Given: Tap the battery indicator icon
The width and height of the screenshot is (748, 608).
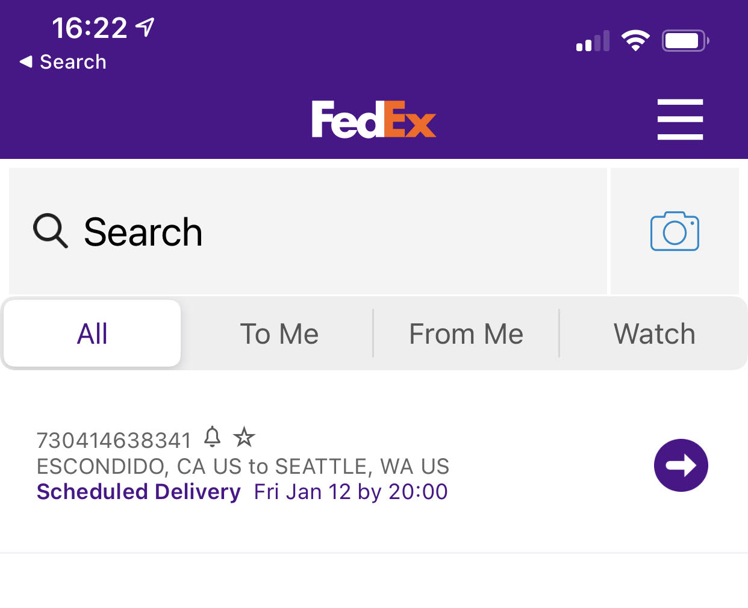Looking at the screenshot, I should point(685,40).
